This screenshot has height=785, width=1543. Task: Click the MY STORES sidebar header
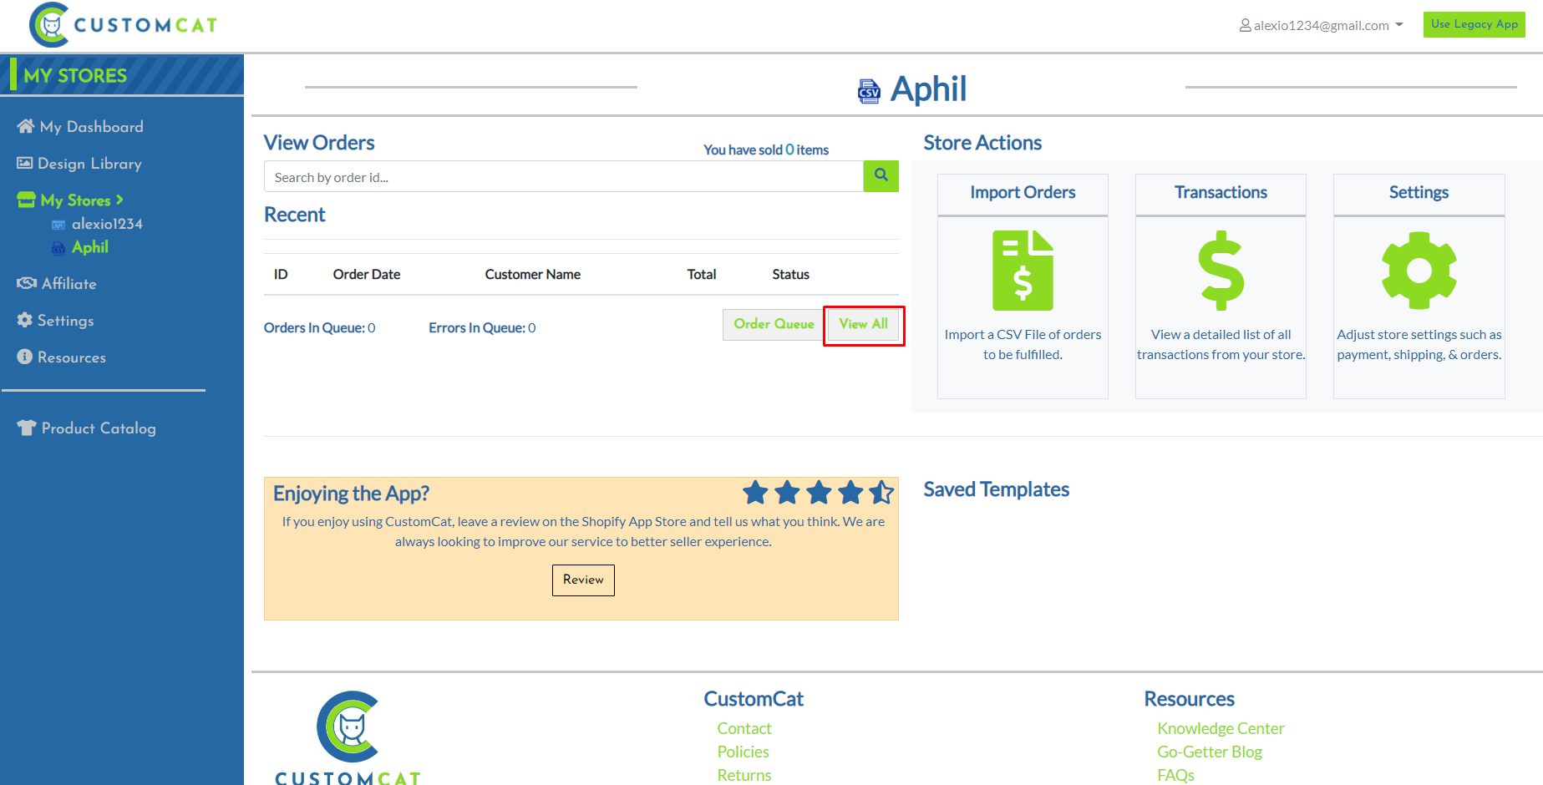coord(75,75)
